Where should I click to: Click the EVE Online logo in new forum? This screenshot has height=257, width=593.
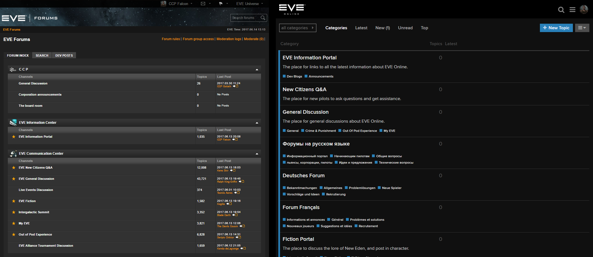coord(292,9)
